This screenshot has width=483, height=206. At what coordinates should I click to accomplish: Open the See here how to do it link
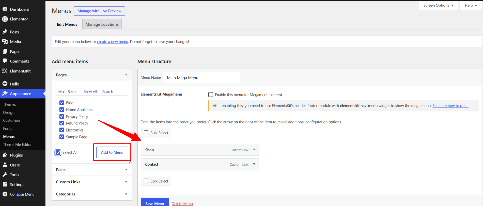[450, 106]
